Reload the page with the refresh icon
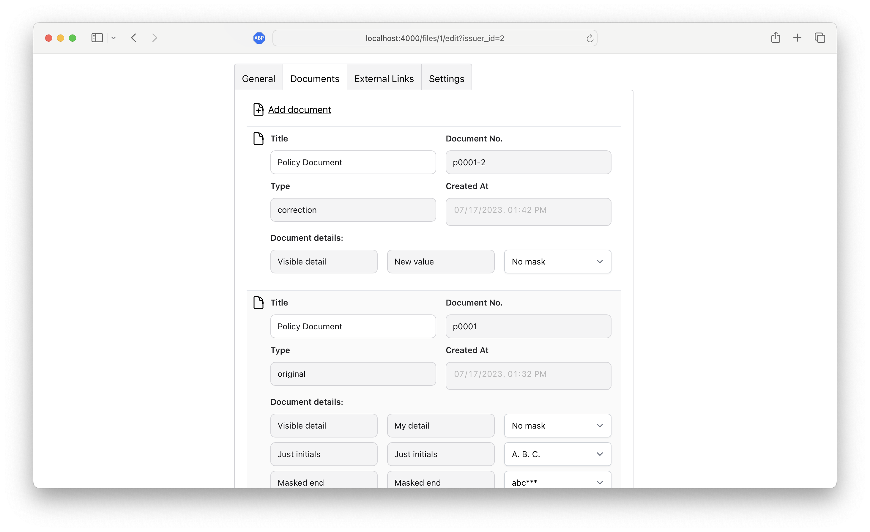 590,38
